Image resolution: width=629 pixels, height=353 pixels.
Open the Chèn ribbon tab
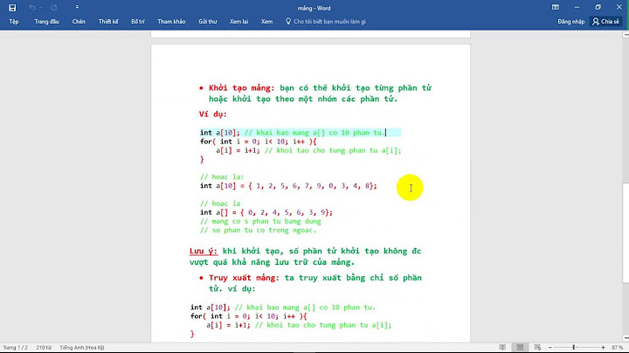pyautogui.click(x=79, y=22)
